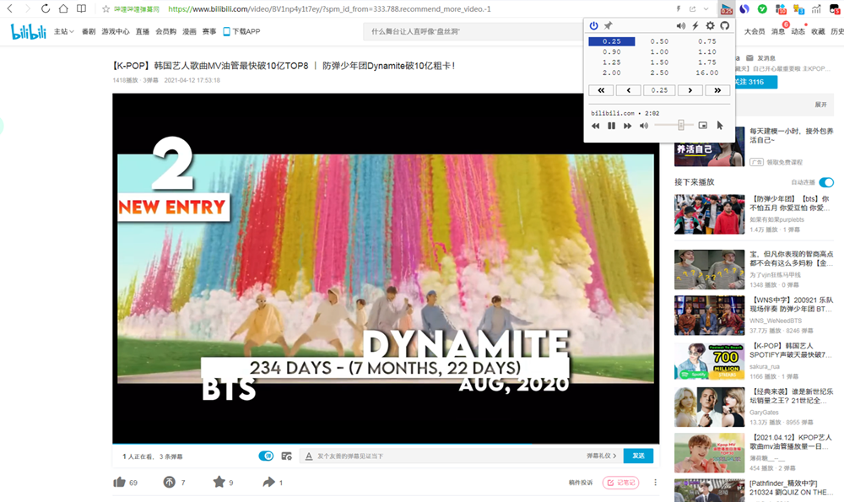Click the browser back arrow

pos(9,8)
